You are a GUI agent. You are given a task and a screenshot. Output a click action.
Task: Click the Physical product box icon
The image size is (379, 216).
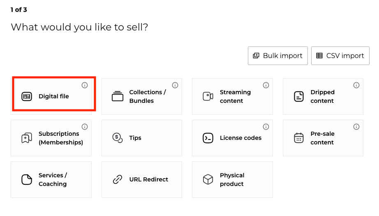[x=208, y=180]
